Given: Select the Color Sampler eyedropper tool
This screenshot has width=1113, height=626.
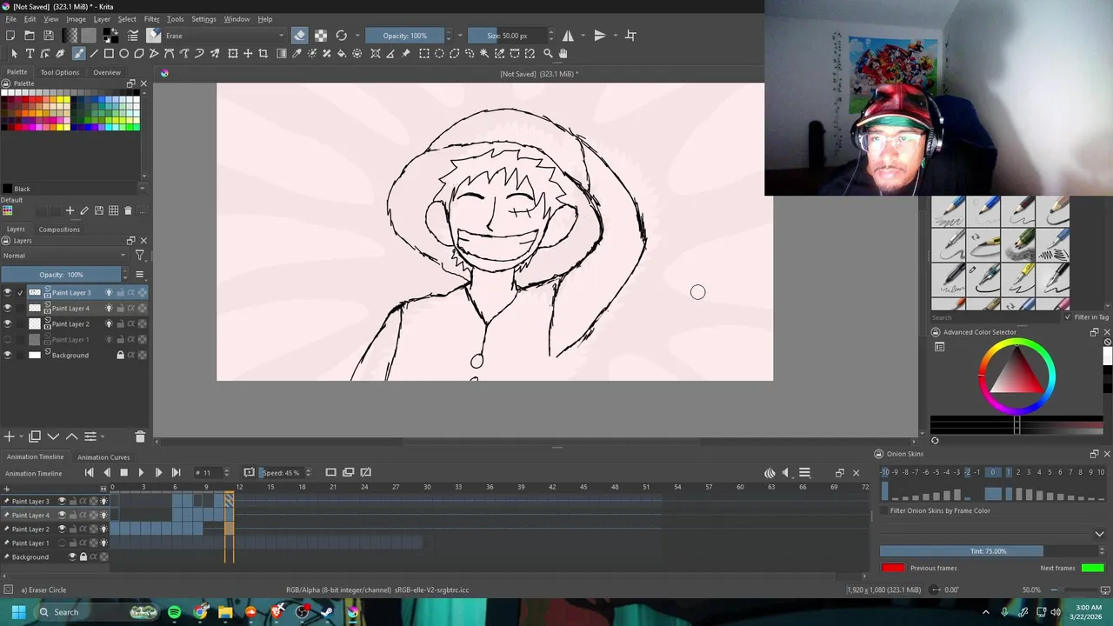Looking at the screenshot, I should pos(297,54).
